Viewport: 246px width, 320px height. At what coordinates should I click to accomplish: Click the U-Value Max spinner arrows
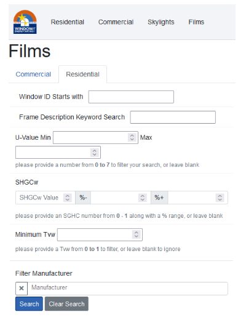(95, 152)
